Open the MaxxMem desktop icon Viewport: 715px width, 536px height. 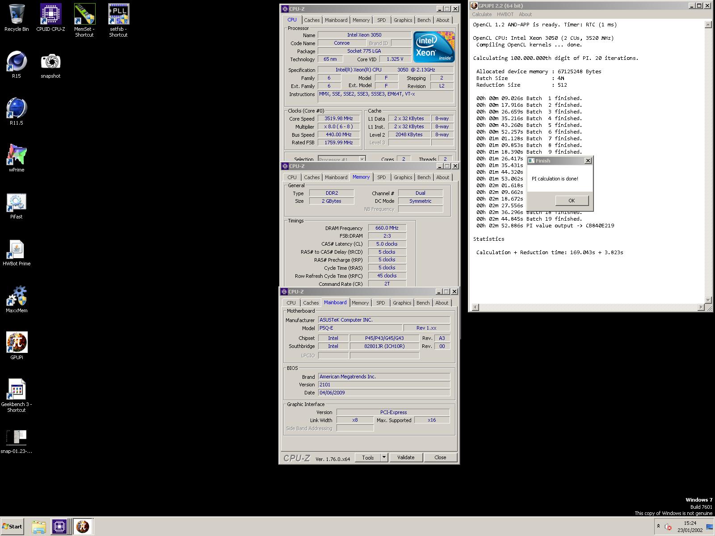click(17, 296)
